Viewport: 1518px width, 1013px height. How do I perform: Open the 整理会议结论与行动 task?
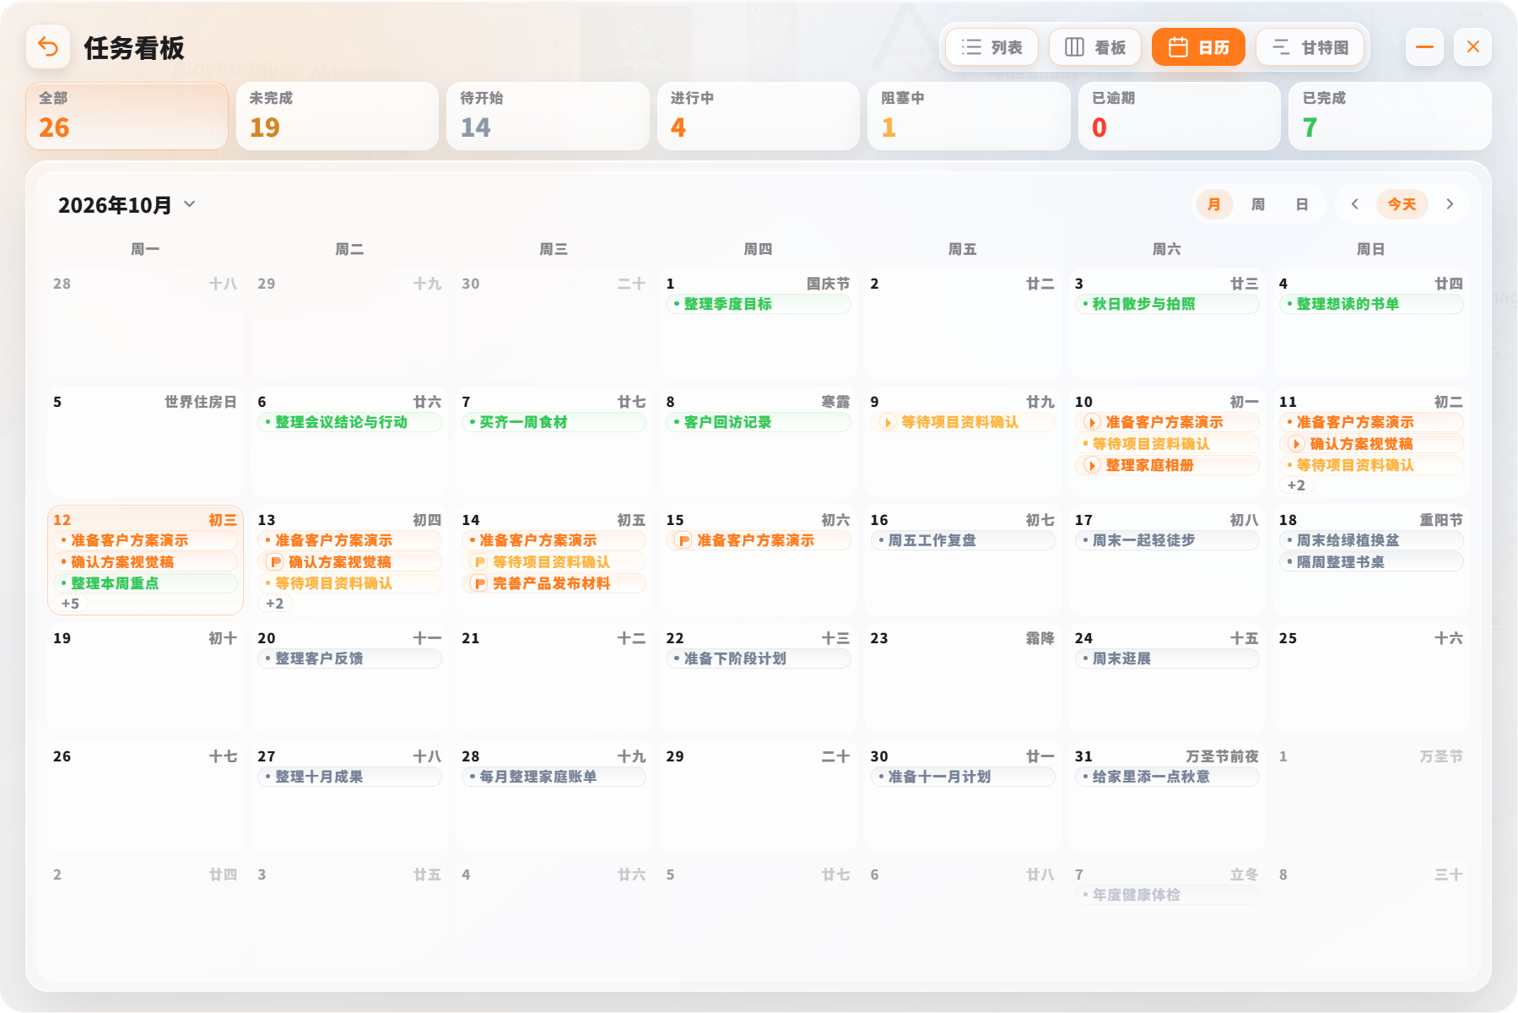pyautogui.click(x=349, y=422)
